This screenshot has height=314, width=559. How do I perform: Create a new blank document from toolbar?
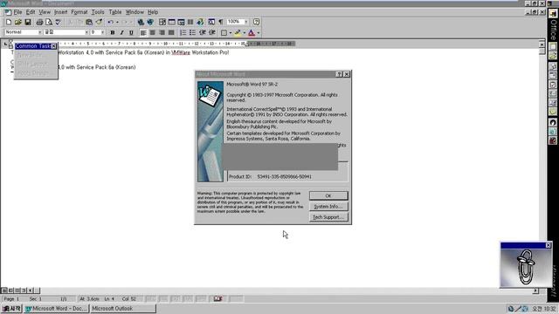9,22
